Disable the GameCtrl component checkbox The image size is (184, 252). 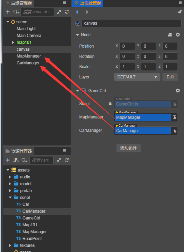[83, 91]
